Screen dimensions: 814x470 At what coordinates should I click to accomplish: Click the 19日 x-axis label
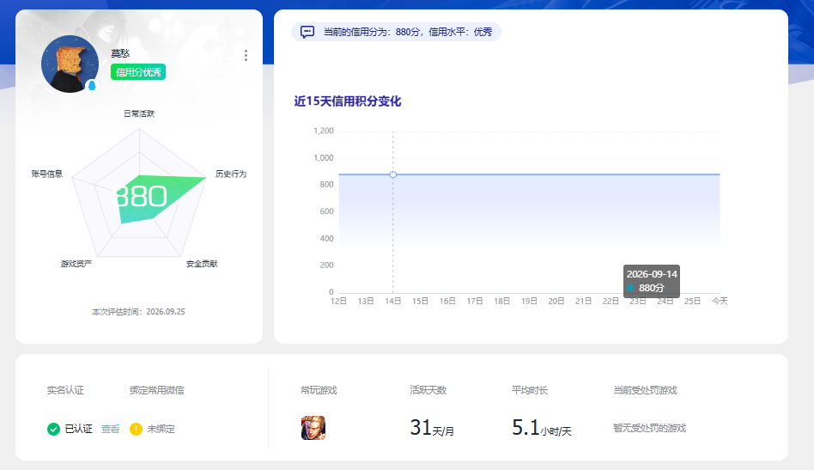point(529,301)
